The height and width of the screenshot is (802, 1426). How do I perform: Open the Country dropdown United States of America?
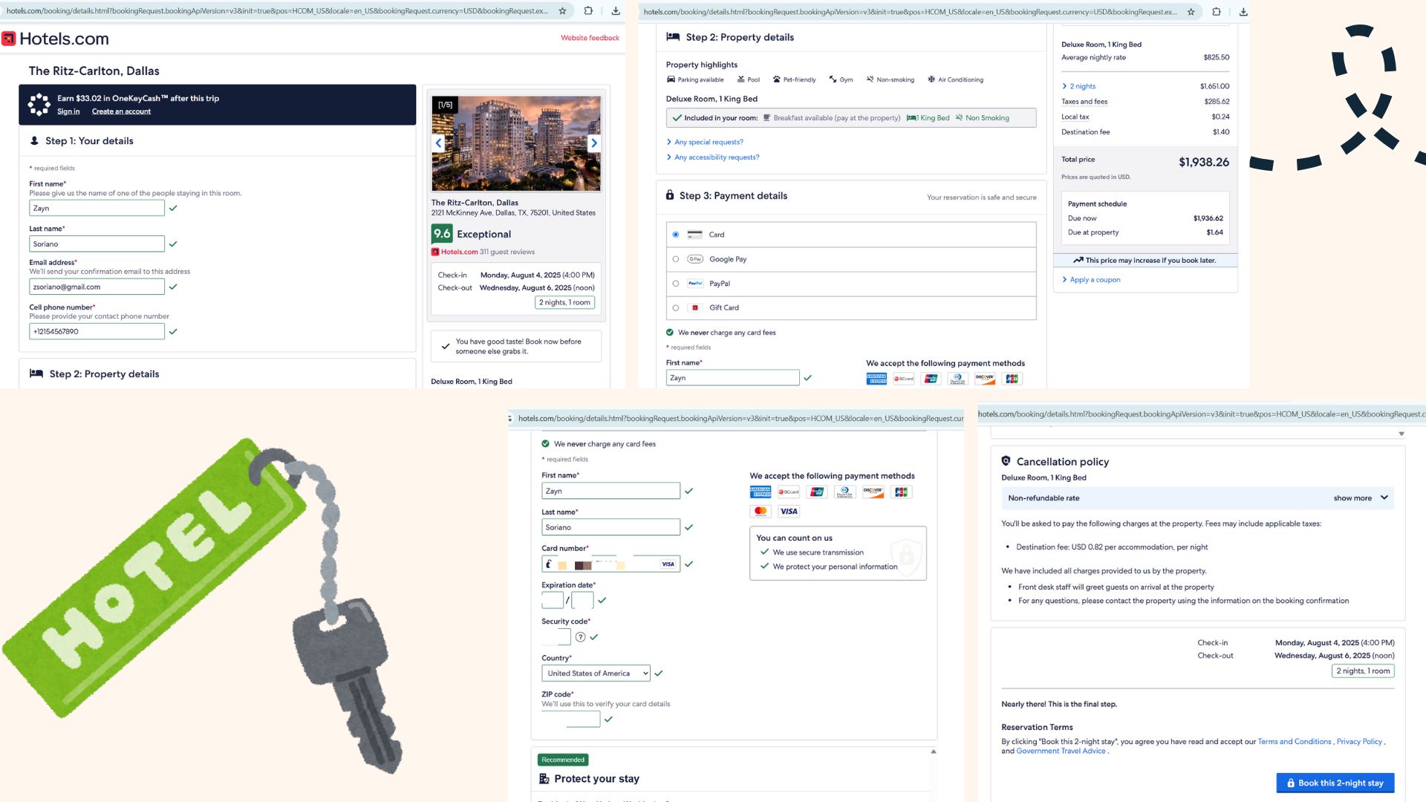(x=596, y=674)
